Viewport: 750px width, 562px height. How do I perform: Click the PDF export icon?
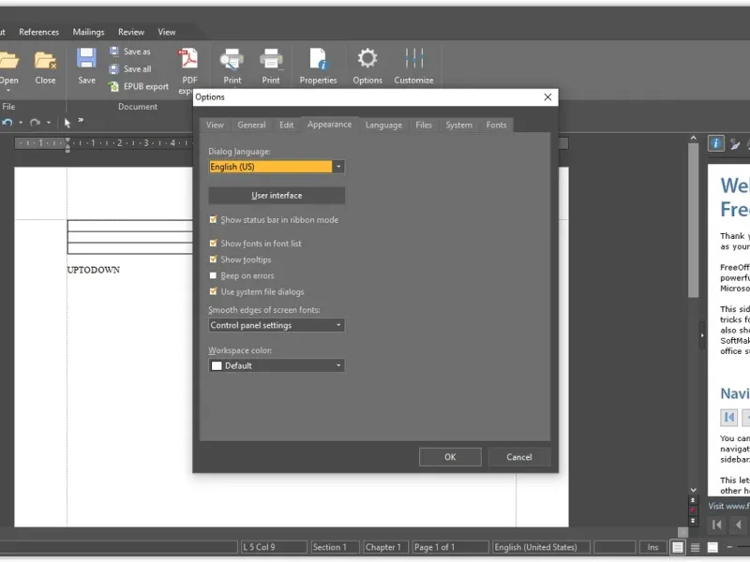(188, 59)
